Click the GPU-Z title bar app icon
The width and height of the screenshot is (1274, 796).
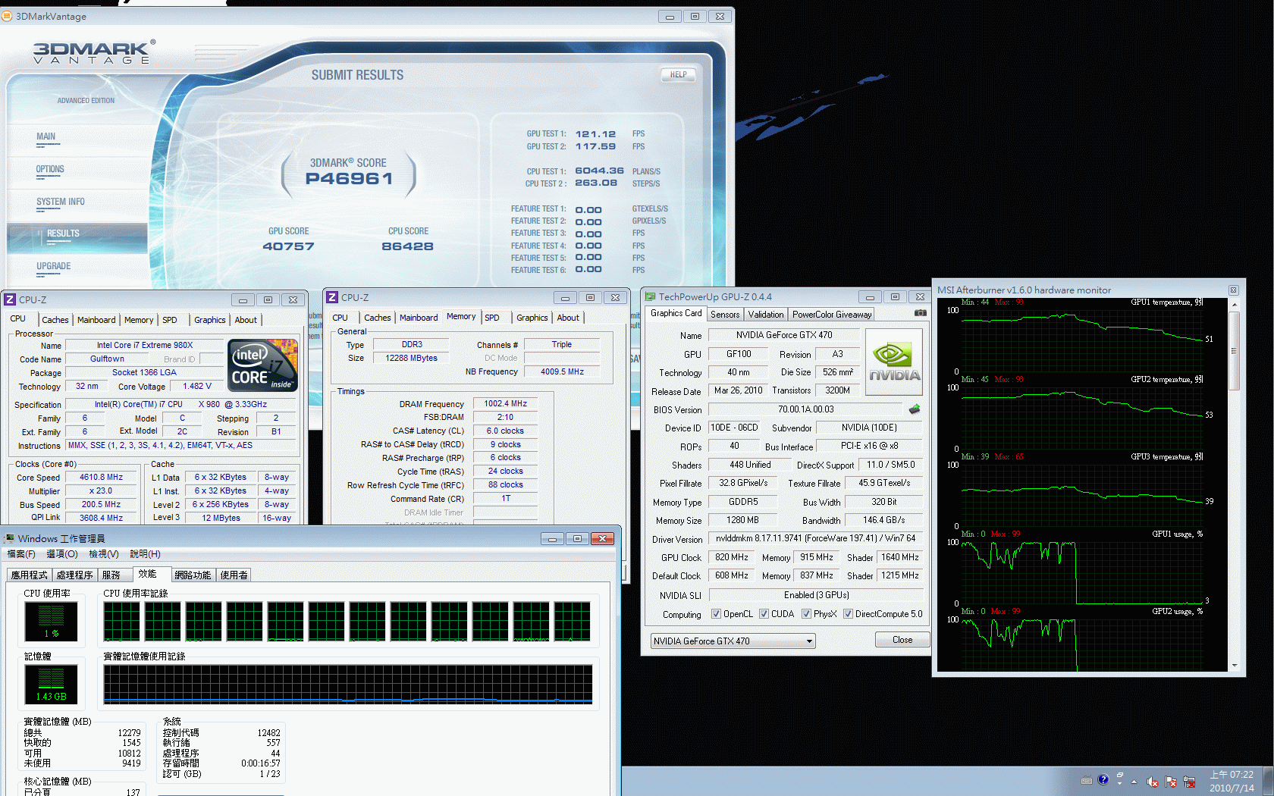coord(650,296)
